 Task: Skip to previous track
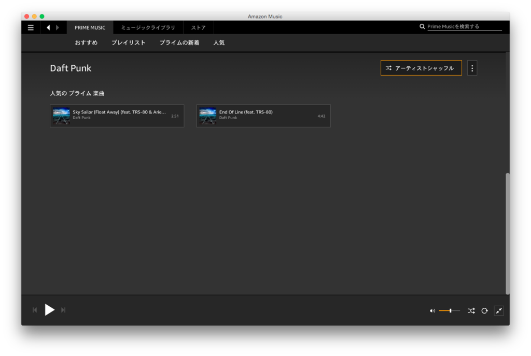(35, 310)
